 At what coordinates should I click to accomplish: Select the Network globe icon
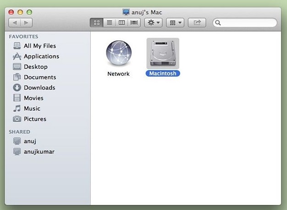(119, 53)
